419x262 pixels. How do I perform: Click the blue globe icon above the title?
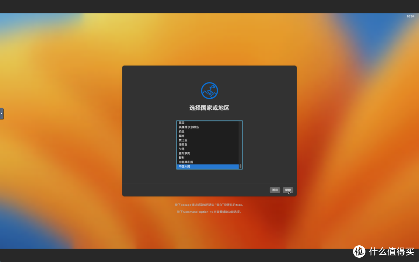tap(209, 90)
